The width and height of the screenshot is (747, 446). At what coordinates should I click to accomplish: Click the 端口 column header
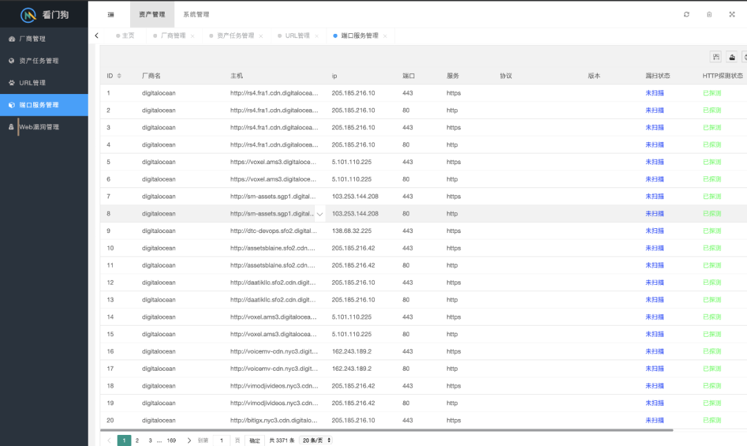click(x=409, y=76)
